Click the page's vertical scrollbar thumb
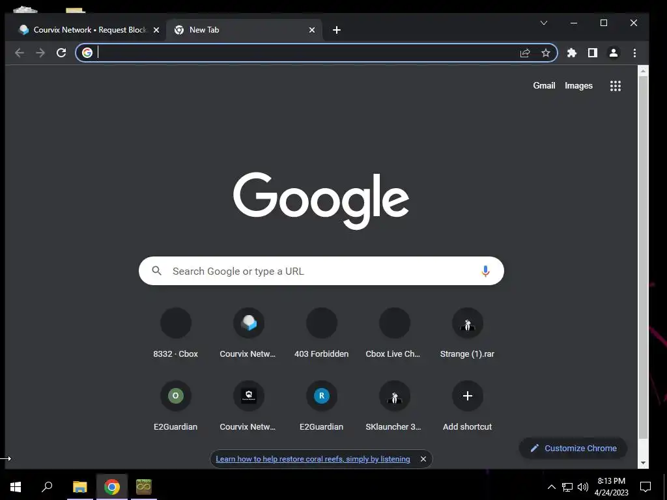The image size is (667, 500). pyautogui.click(x=643, y=257)
